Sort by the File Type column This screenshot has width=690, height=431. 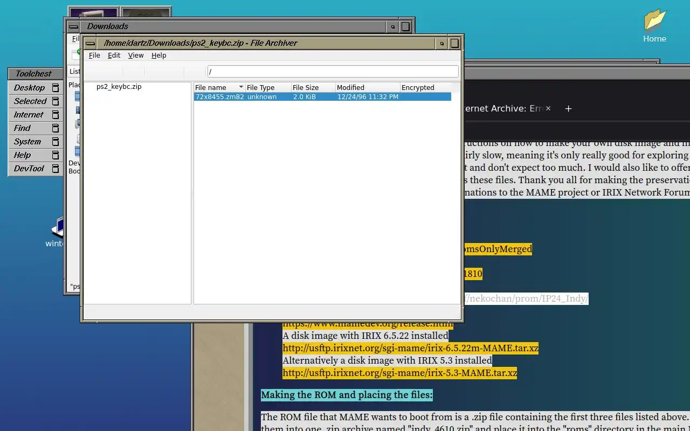click(x=267, y=87)
